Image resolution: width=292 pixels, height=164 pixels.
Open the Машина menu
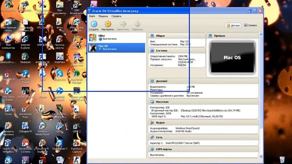pos(103,16)
